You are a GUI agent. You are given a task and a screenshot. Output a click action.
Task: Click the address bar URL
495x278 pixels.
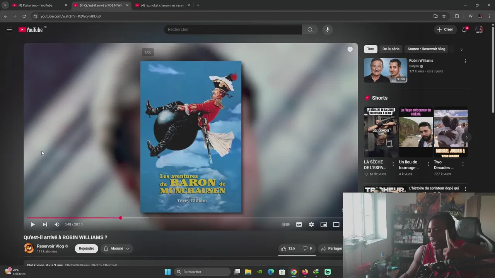pos(70,16)
